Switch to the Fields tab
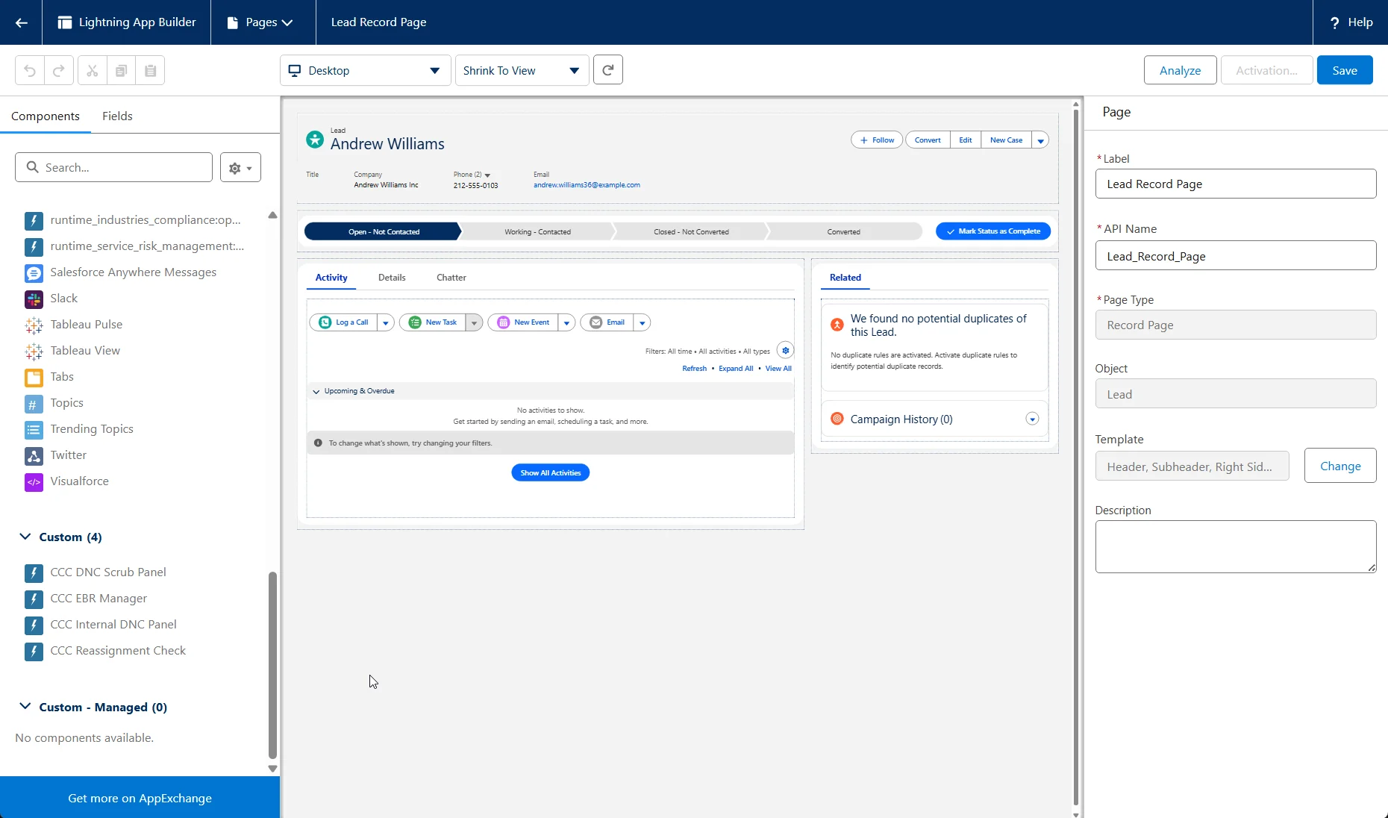 pyautogui.click(x=117, y=116)
